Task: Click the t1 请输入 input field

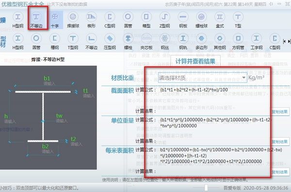Action: coord(89,96)
